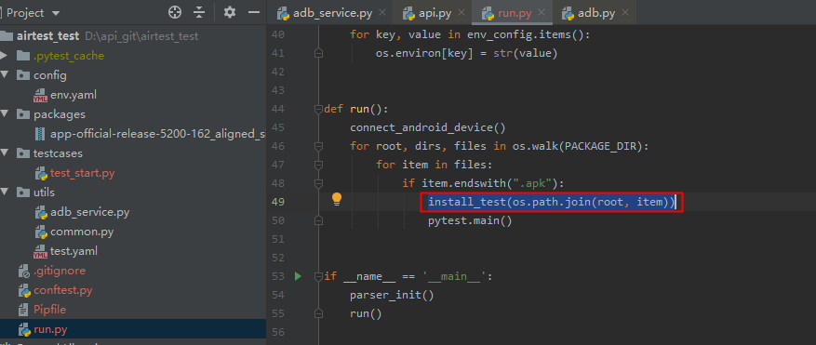The width and height of the screenshot is (816, 345).
Task: Fold the def run() block
Action: click(318, 110)
